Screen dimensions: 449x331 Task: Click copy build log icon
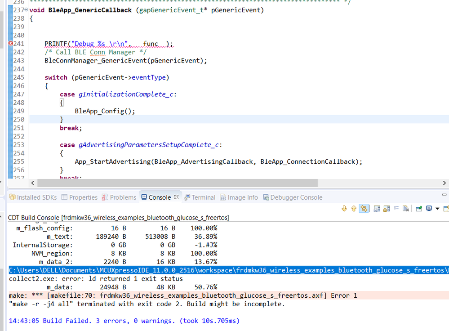[x=377, y=209]
